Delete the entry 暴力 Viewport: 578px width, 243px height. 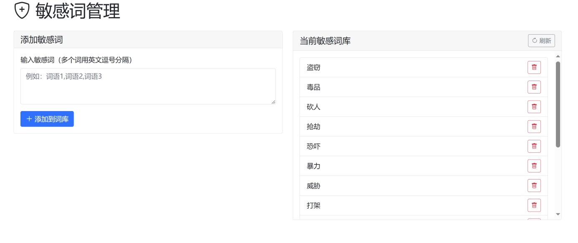point(534,166)
